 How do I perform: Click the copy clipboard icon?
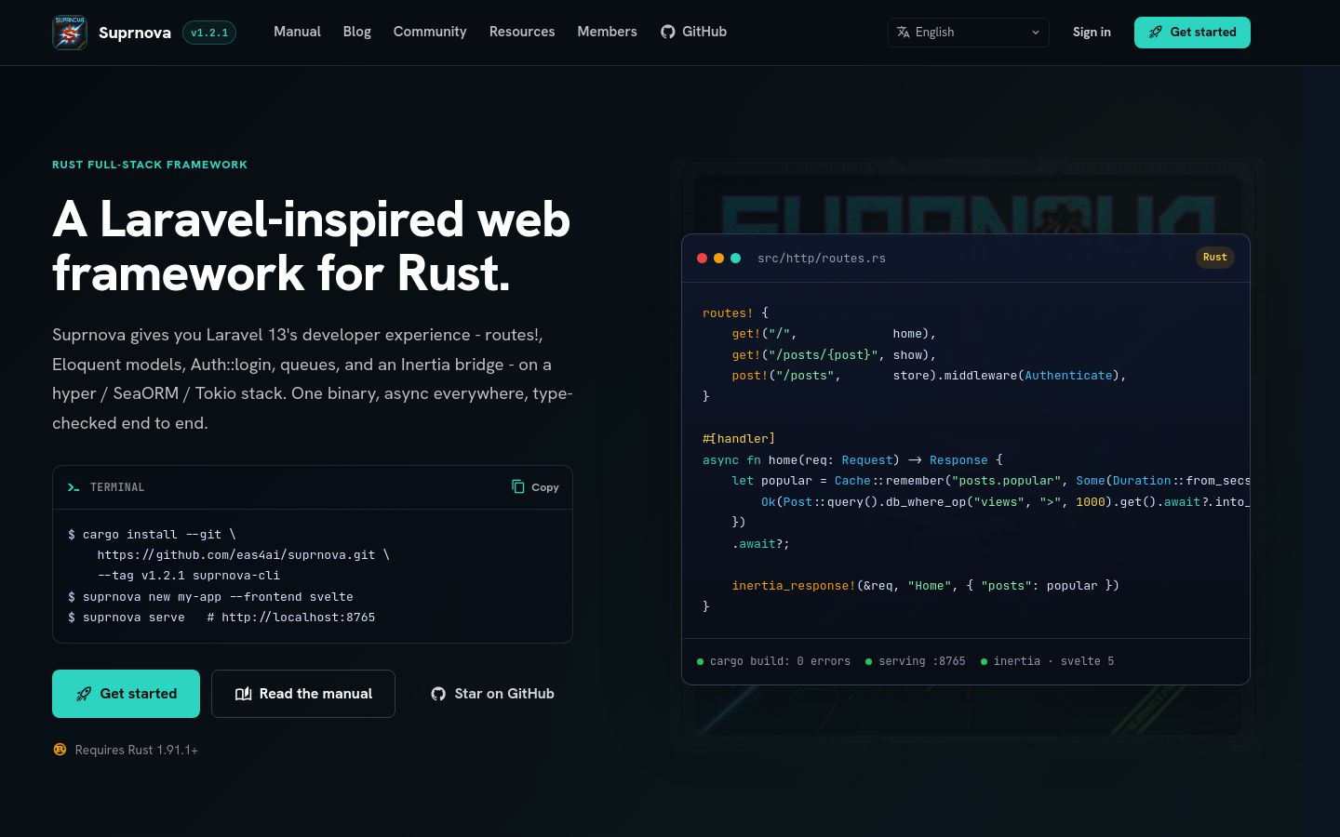coord(518,486)
